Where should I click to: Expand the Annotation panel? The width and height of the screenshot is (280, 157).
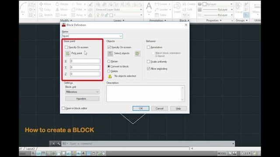pos(157,20)
